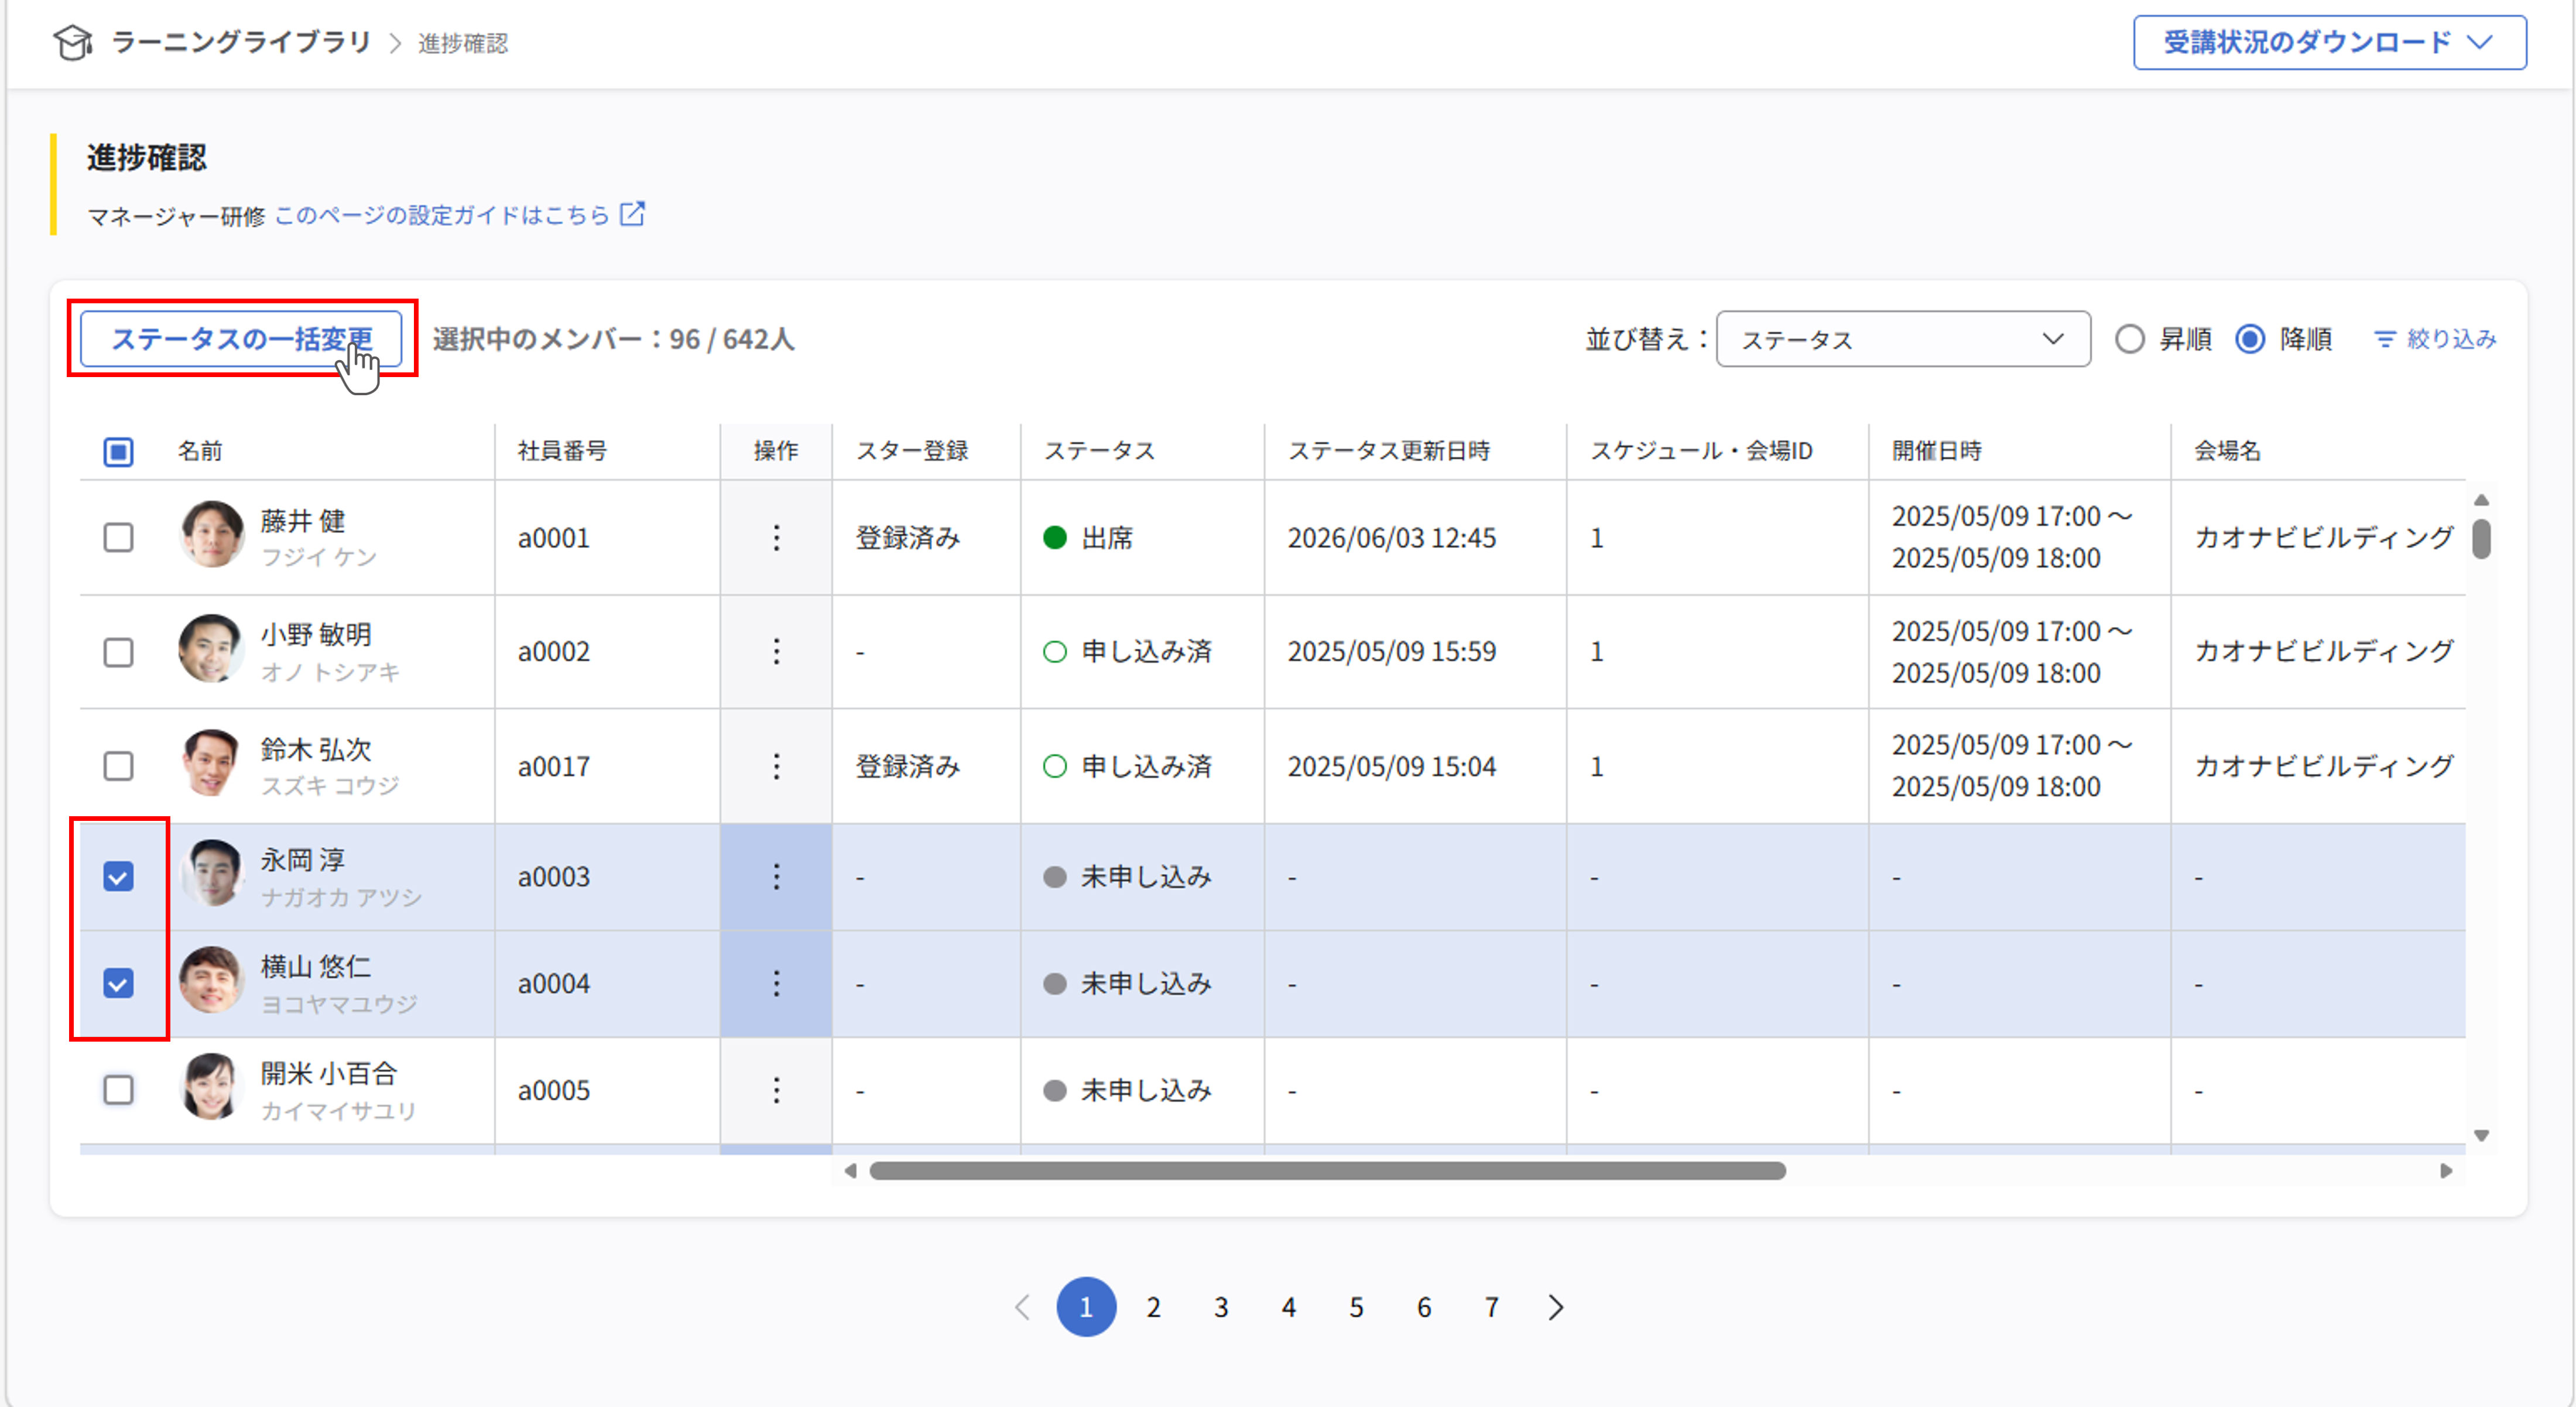Click employee number a0017
The height and width of the screenshot is (1407, 2576).
554,767
